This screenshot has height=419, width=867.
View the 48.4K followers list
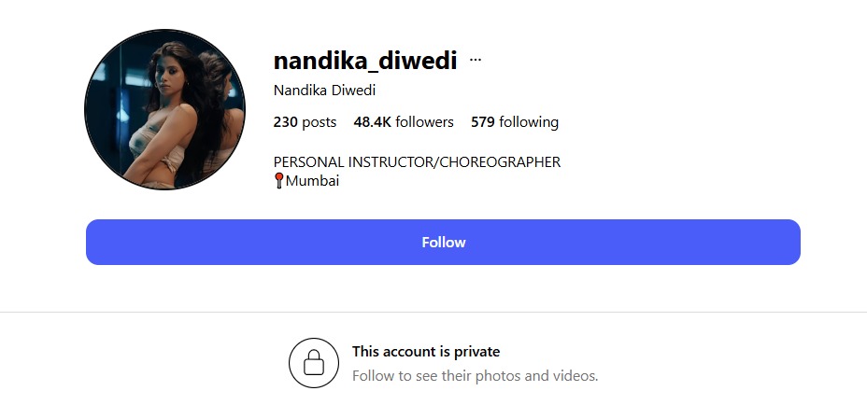coord(404,122)
